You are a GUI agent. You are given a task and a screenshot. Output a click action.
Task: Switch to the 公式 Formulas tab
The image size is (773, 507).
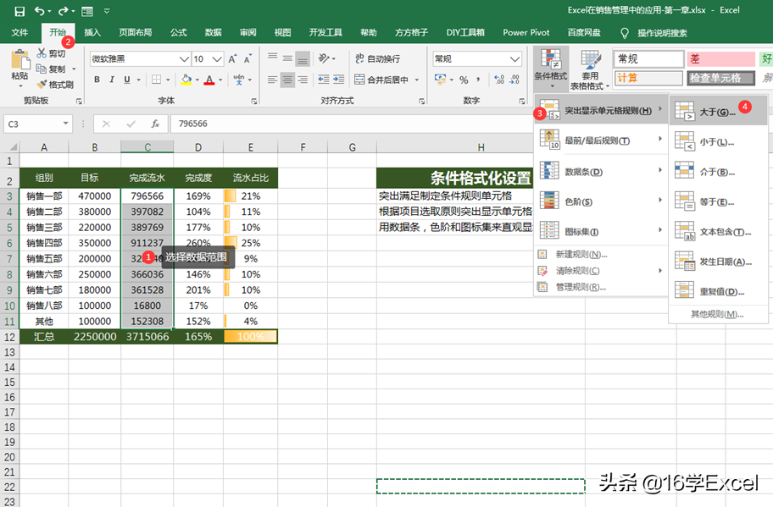(178, 32)
